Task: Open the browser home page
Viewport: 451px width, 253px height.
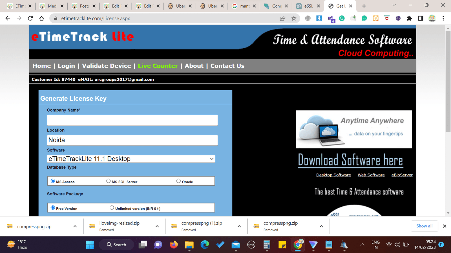Action: [x=42, y=18]
